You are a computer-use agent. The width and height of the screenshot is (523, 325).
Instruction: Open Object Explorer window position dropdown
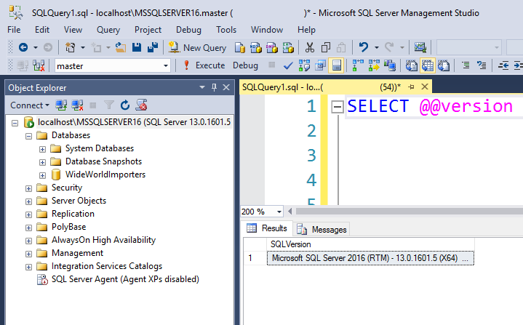pos(202,87)
